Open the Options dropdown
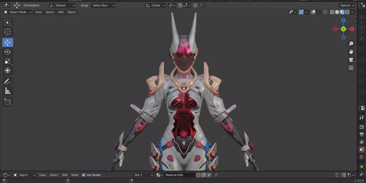 point(347,5)
